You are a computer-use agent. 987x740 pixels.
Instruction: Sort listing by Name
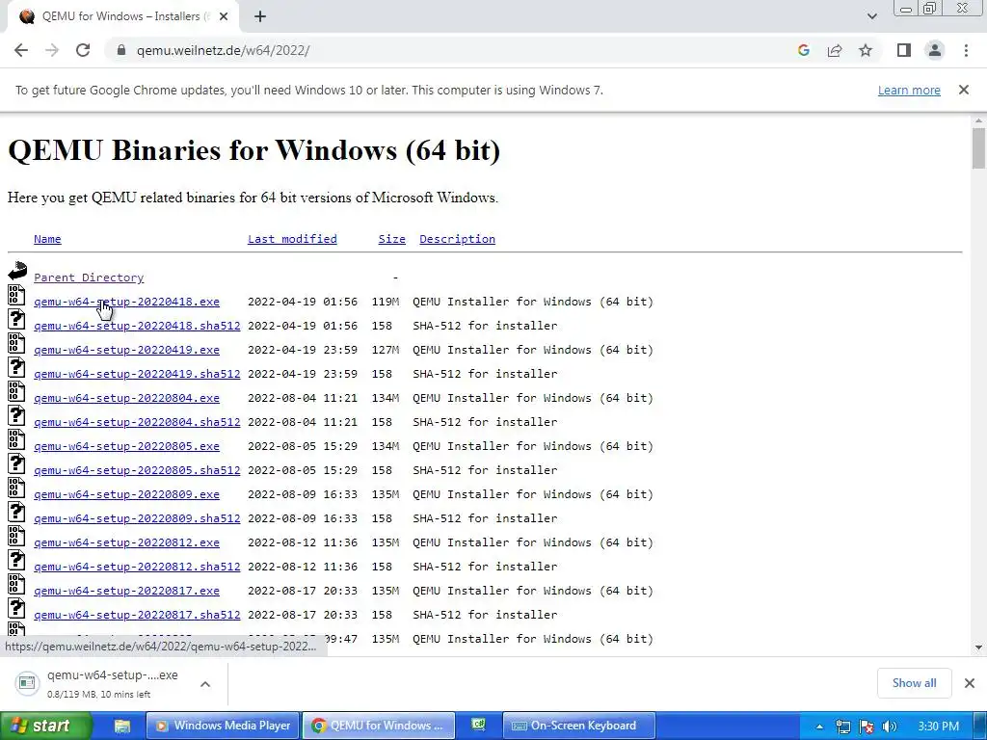[47, 239]
